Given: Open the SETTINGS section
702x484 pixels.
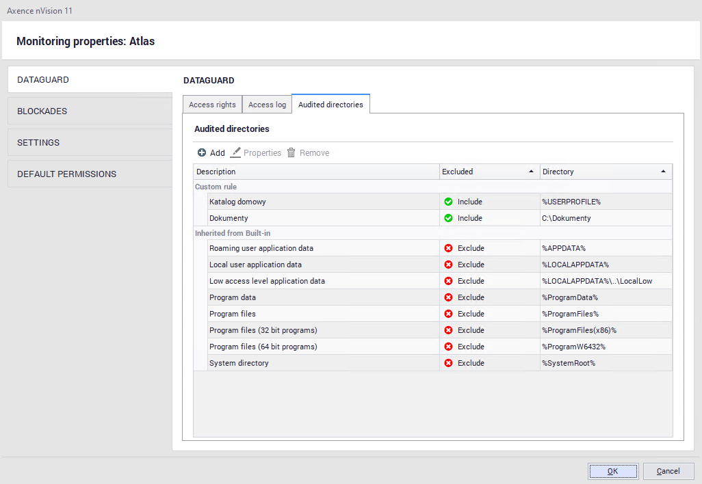Looking at the screenshot, I should click(x=90, y=143).
